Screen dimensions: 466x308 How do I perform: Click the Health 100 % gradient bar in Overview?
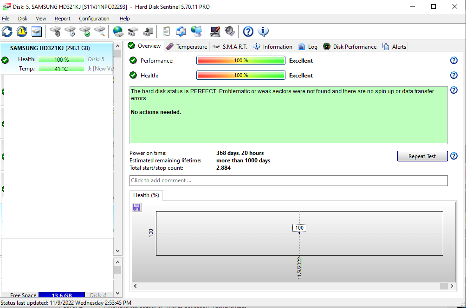click(241, 75)
